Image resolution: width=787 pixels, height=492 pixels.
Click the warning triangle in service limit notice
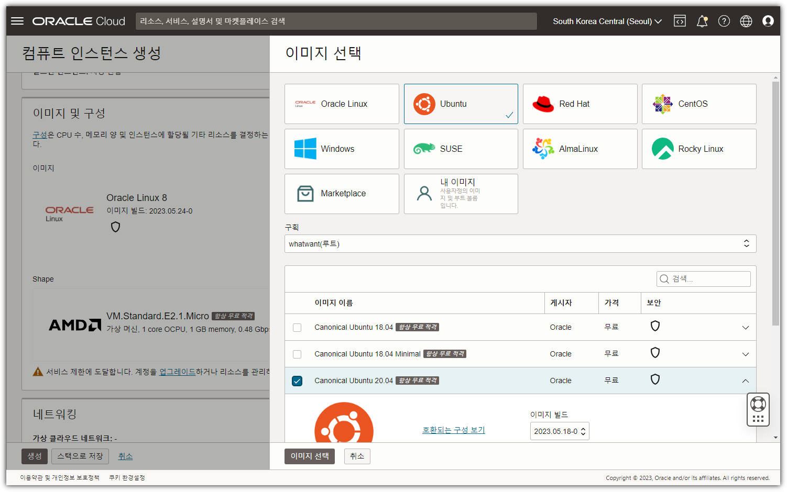[x=38, y=372]
